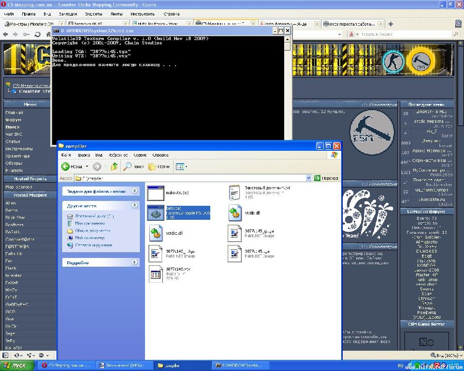
Task: Open the Views dropdown in Explorer toolbar
Action: tap(181, 166)
